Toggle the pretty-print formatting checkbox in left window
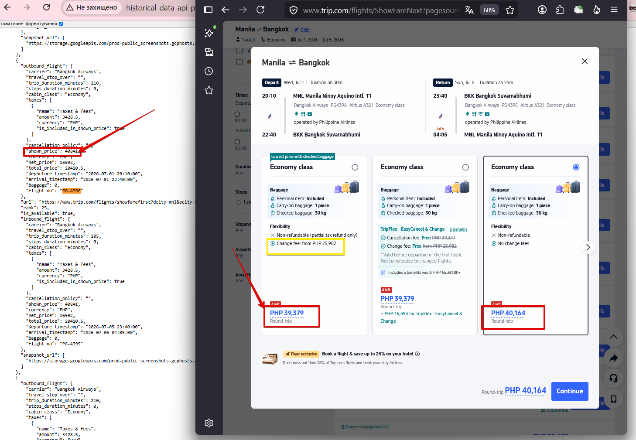The width and height of the screenshot is (636, 440). 61,24
